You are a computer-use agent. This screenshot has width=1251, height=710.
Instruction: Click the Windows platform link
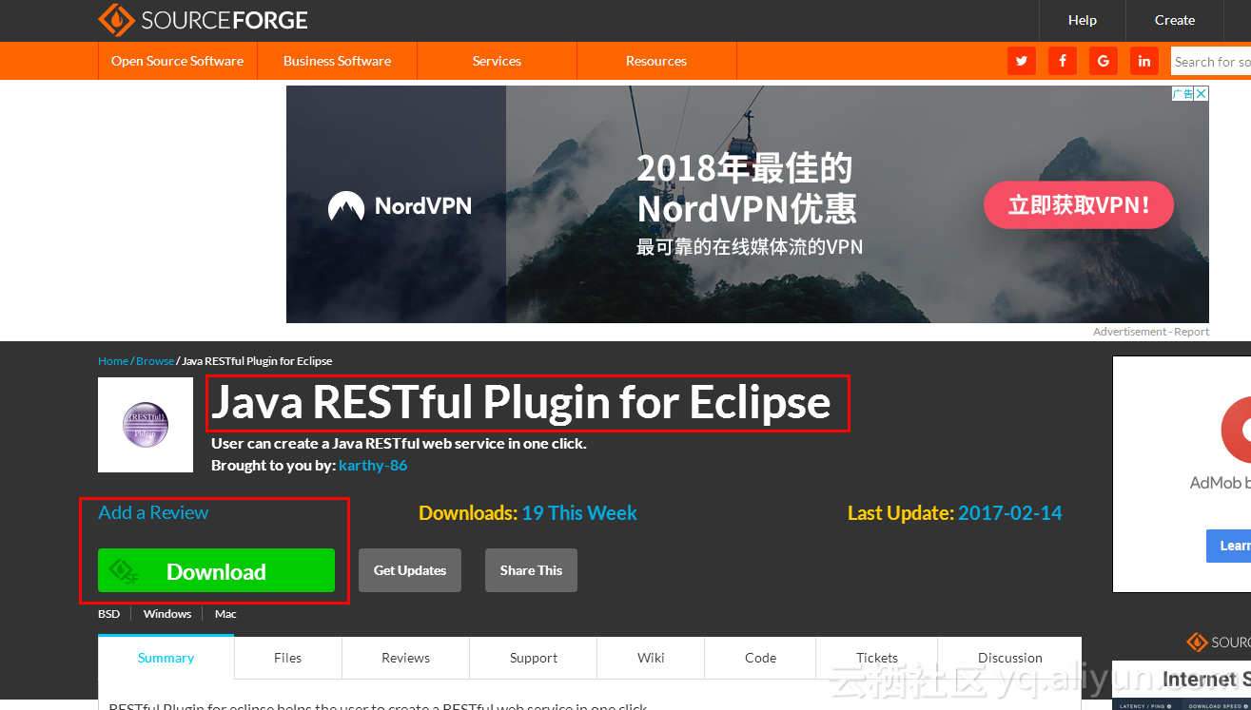pyautogui.click(x=167, y=614)
